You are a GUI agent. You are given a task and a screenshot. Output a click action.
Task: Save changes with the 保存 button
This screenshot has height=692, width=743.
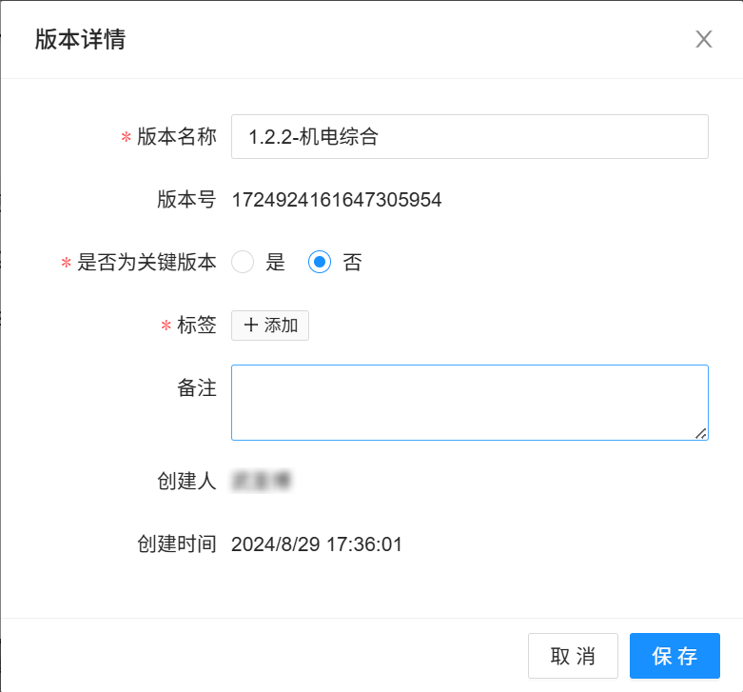click(x=675, y=656)
